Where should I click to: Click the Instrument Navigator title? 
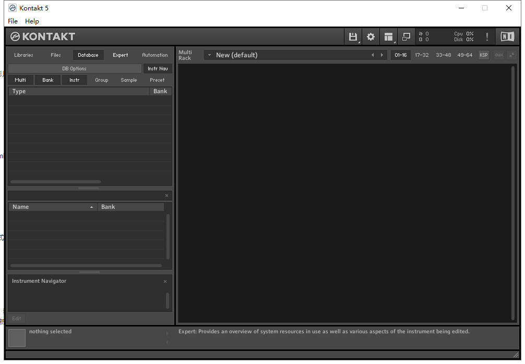(39, 281)
